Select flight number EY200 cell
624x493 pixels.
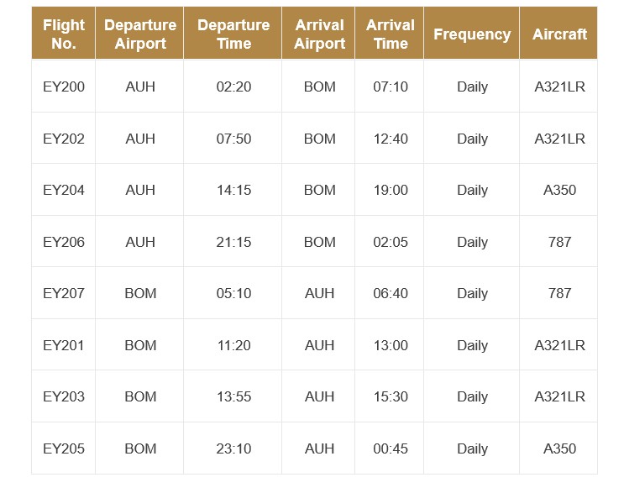pyautogui.click(x=64, y=87)
